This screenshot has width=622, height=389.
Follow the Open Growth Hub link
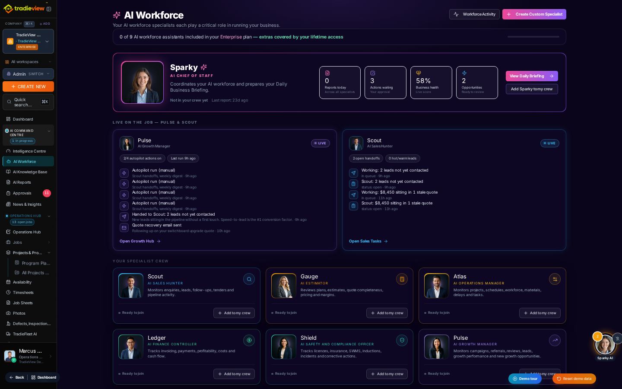pyautogui.click(x=140, y=241)
